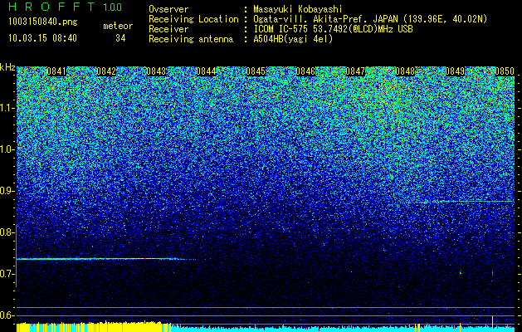Click the kHz axis unit label

pyautogui.click(x=7, y=67)
